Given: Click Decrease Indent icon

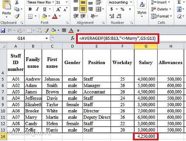Looking at the screenshot, I should [x=76, y=16].
